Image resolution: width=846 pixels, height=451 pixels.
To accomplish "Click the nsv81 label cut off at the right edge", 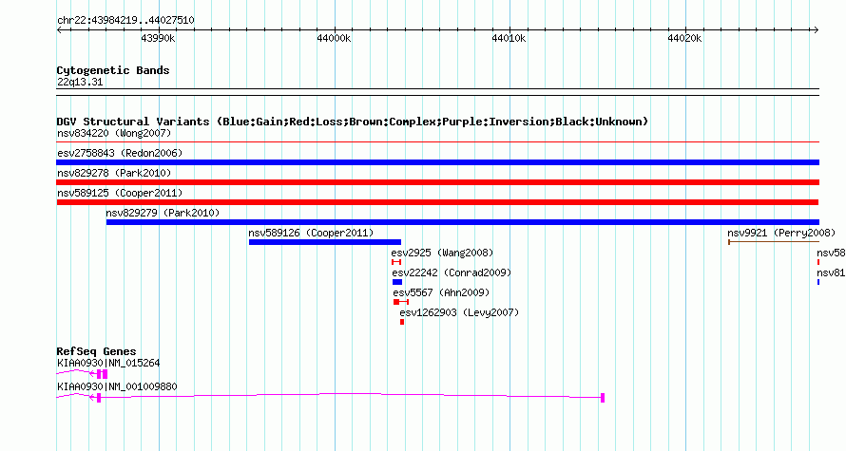I will pos(831,272).
